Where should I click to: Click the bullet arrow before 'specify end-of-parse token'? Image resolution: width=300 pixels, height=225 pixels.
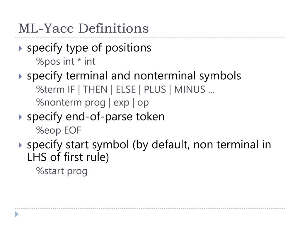[x=20, y=117]
